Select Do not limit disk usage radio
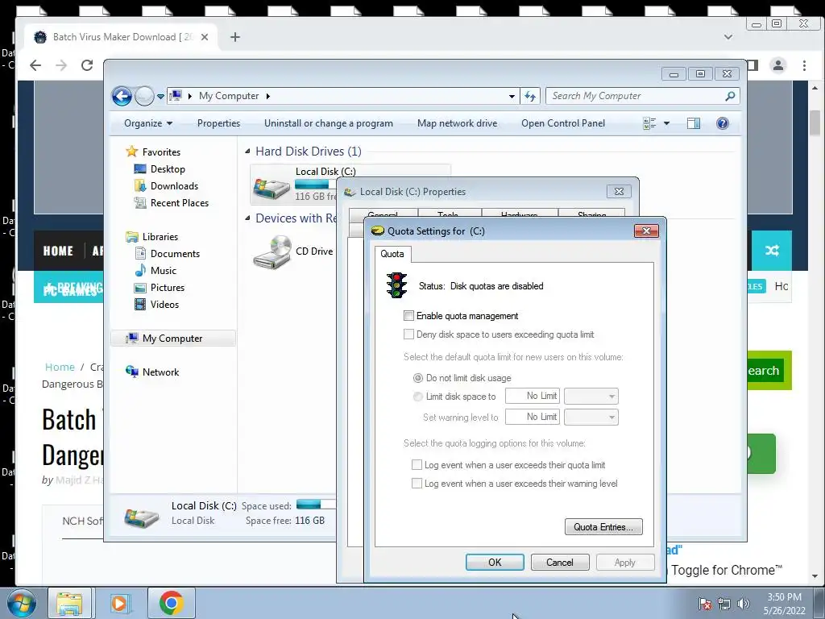The width and height of the screenshot is (825, 619). pos(418,378)
